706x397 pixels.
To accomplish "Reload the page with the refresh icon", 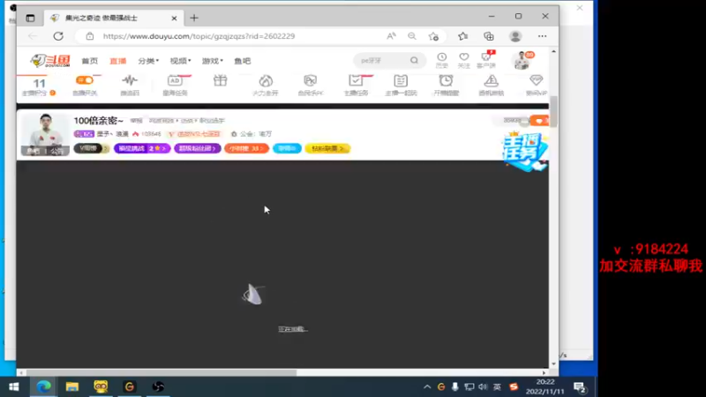I will [58, 36].
